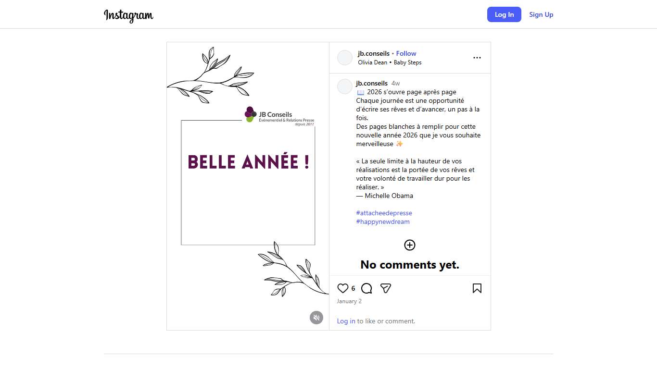Click the jb.conseils header profile avatar
Screen dimensions: 657x369
click(x=345, y=58)
